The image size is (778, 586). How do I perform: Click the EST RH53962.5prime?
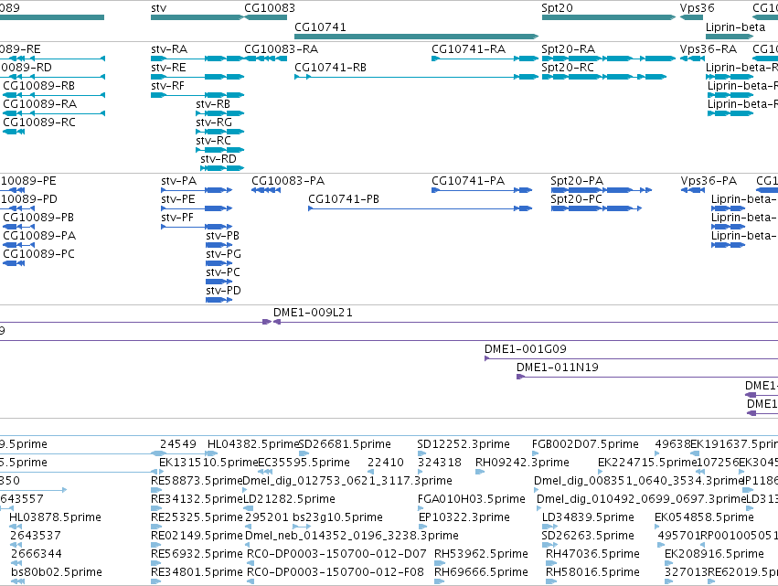click(481, 554)
